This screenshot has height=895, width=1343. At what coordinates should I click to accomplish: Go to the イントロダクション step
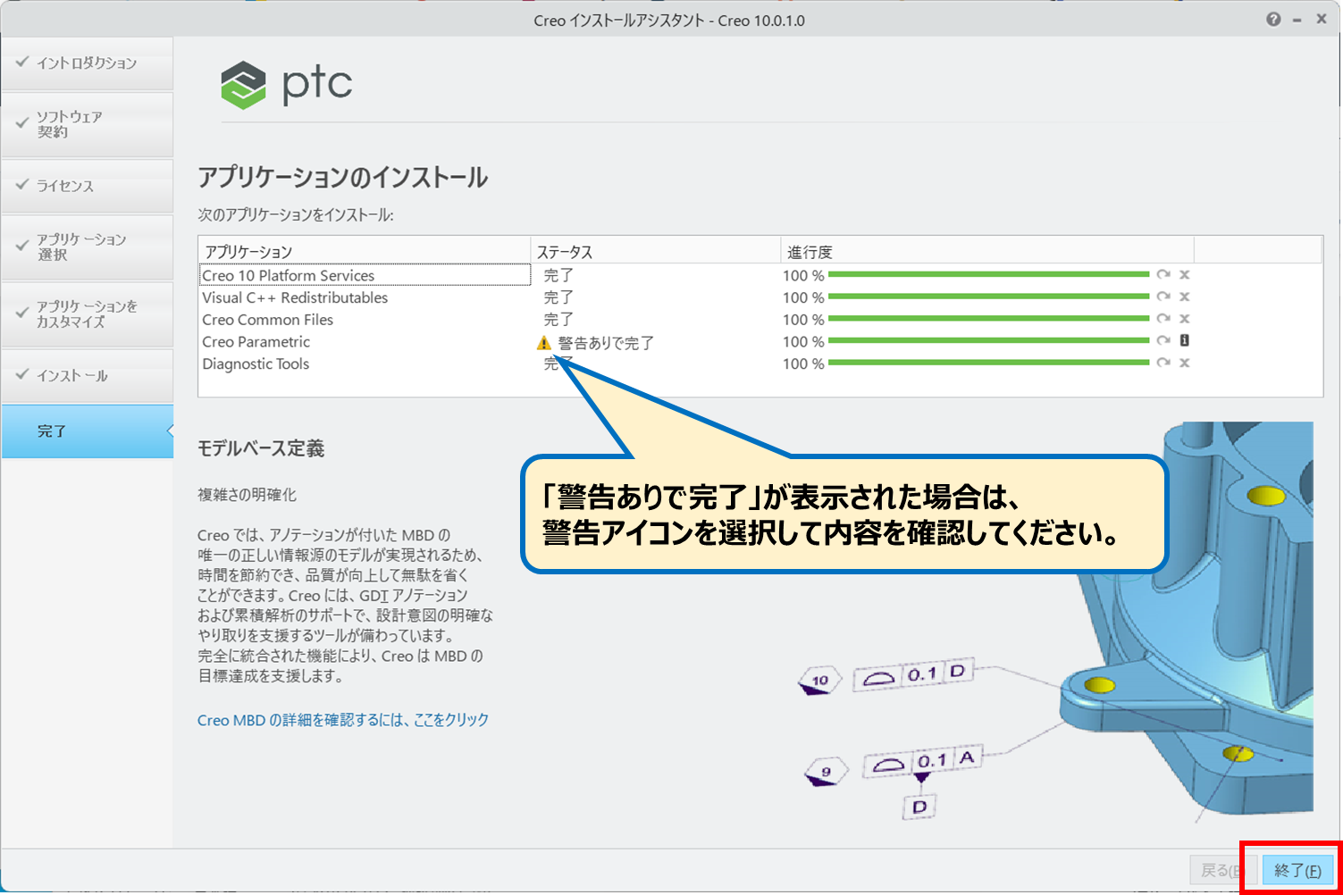click(87, 63)
